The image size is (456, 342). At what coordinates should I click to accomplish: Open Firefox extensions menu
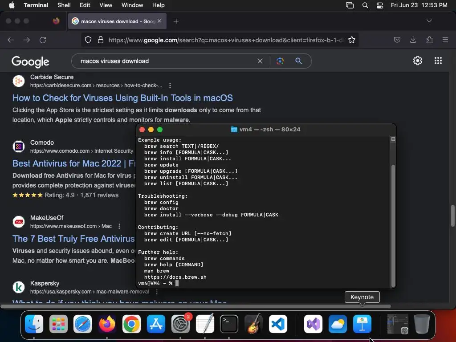point(429,40)
